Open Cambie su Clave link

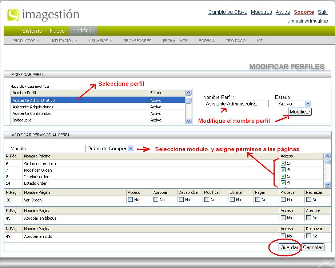pyautogui.click(x=228, y=12)
